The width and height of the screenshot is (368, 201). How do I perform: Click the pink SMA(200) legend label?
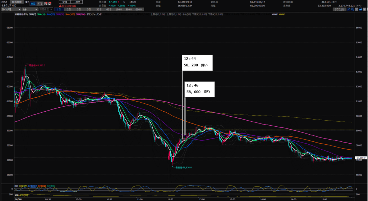80,14
